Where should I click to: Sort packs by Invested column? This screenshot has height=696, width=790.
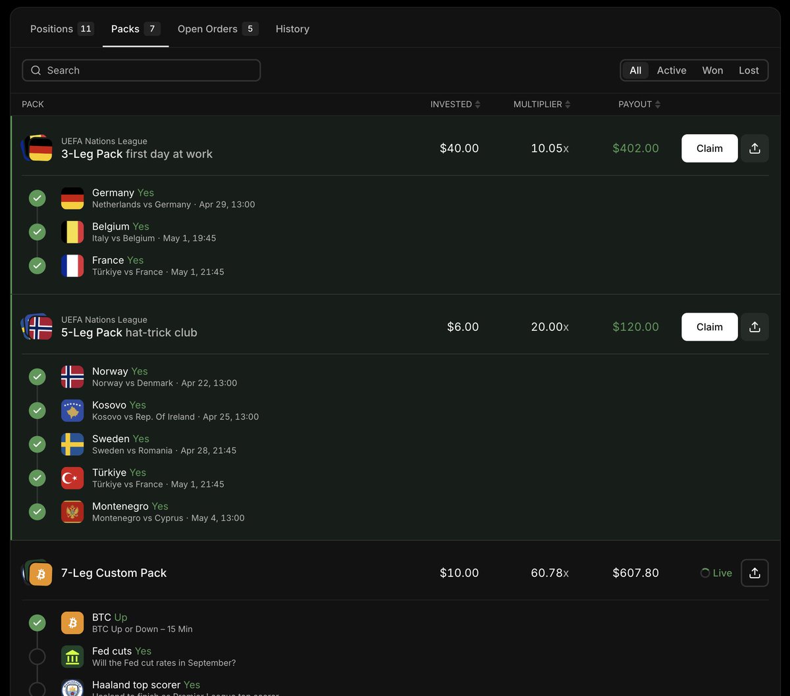456,105
